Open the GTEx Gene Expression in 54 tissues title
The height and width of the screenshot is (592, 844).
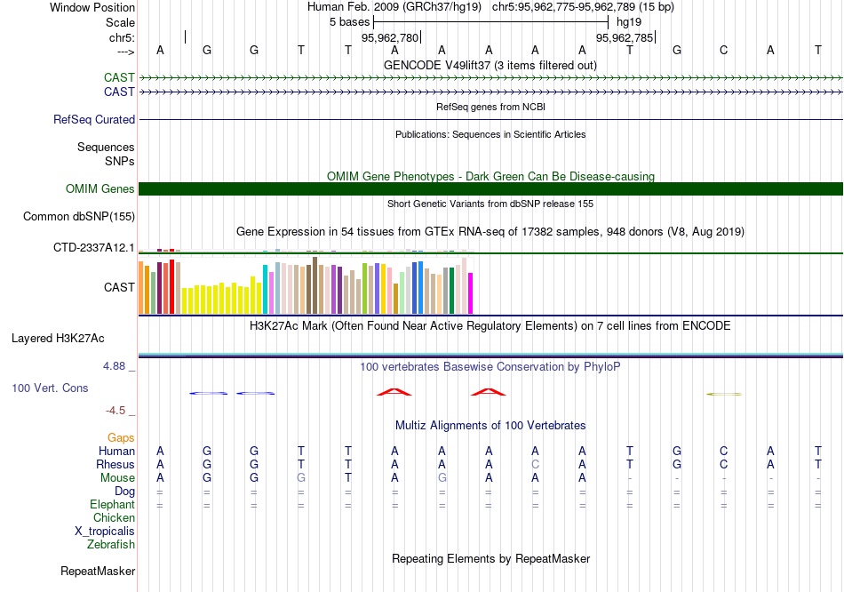click(490, 232)
